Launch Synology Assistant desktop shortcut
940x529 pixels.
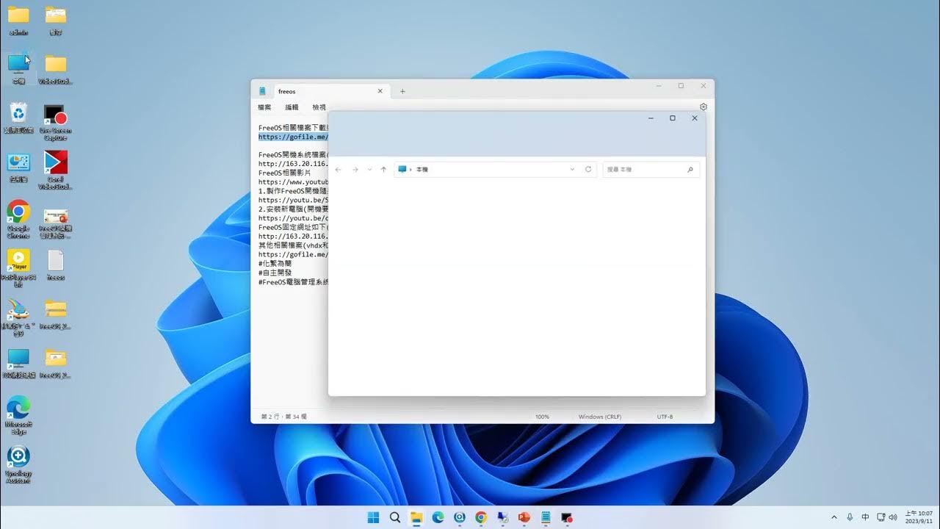18,464
